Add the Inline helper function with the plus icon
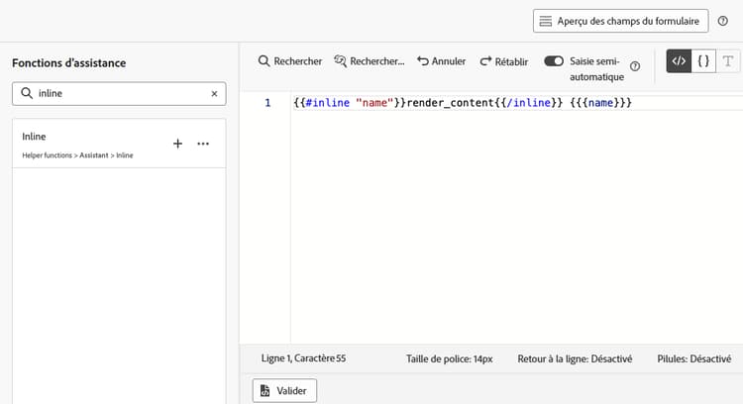 177,144
